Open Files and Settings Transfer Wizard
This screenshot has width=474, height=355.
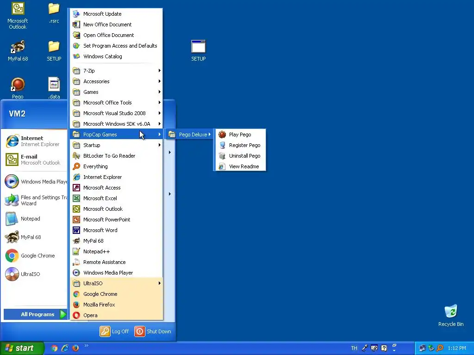pyautogui.click(x=35, y=200)
